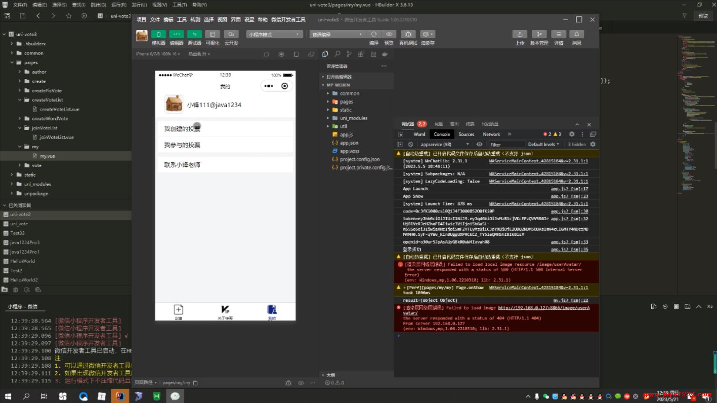Show more devtools tabs chevron
Image resolution: width=717 pixels, height=403 pixels.
(x=509, y=134)
